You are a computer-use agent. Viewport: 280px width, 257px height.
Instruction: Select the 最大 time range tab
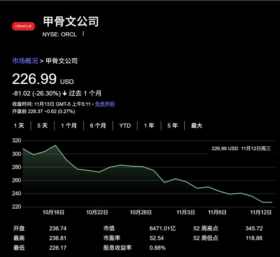[x=197, y=125]
